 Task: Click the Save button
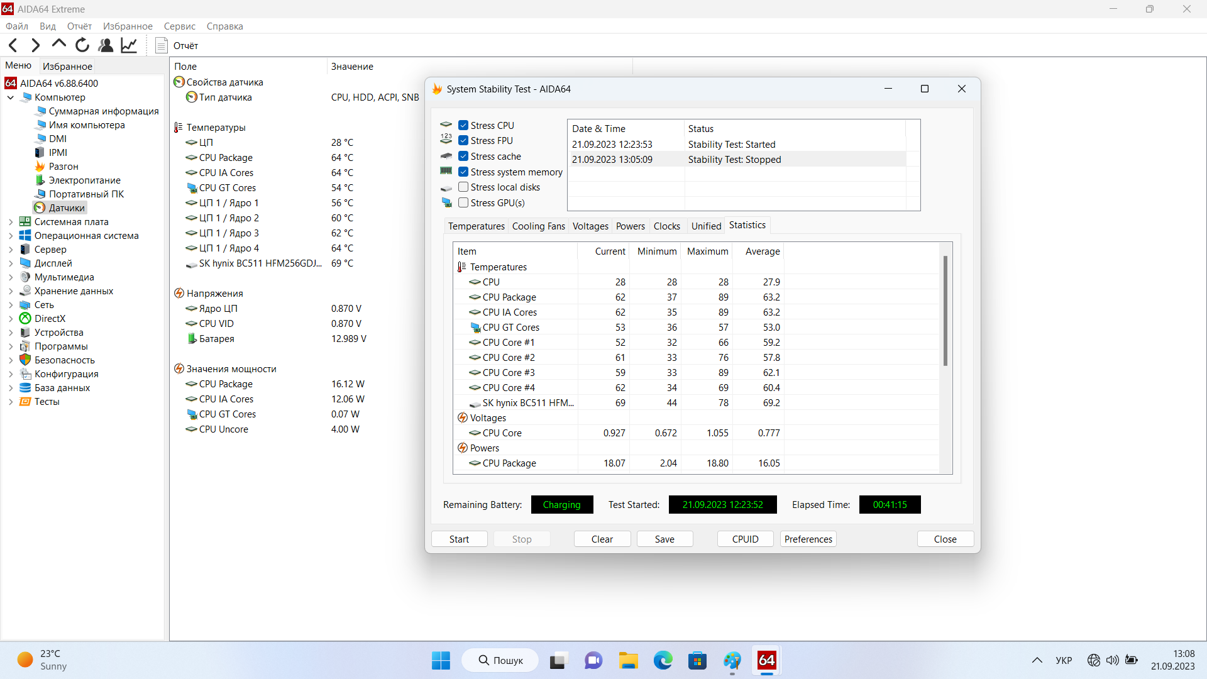(x=665, y=539)
